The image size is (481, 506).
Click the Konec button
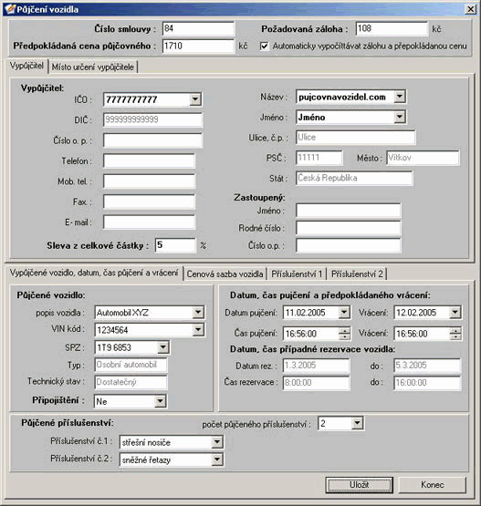click(x=433, y=485)
